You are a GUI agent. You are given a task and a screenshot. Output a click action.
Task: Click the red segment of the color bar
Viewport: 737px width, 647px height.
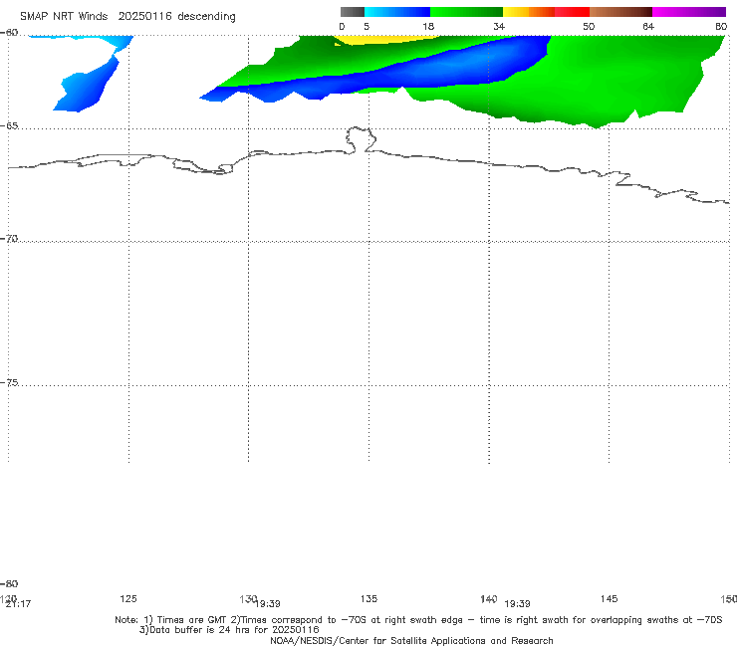tap(572, 12)
